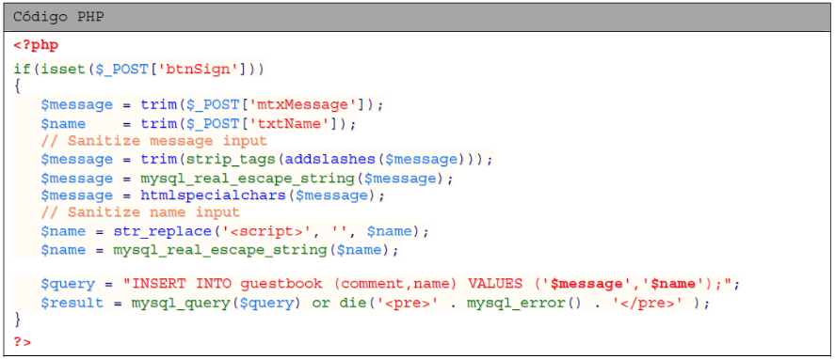Click the "if(isset($_POST['btnSign']))" line
This screenshot has width=835, height=359.
[138, 70]
